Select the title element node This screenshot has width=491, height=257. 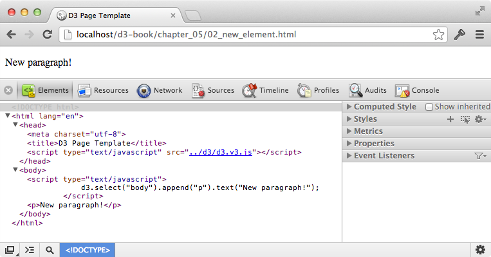point(97,143)
